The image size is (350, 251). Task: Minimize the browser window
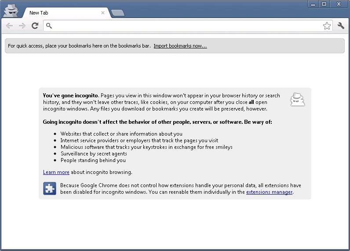tap(313, 4)
